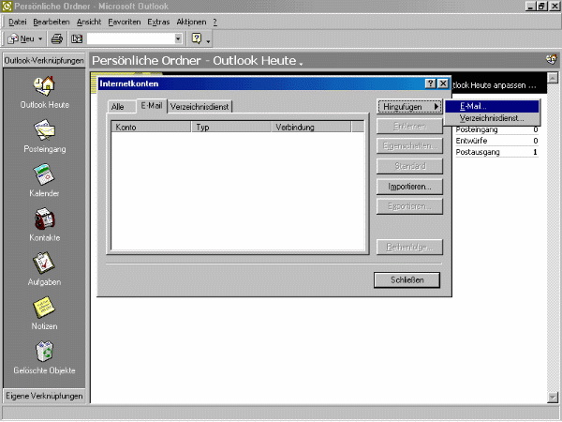Image resolution: width=562 pixels, height=422 pixels.
Task: Click the Postausgang entry in message summary
Action: click(478, 152)
